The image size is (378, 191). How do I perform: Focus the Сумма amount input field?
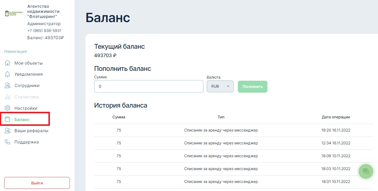149,86
